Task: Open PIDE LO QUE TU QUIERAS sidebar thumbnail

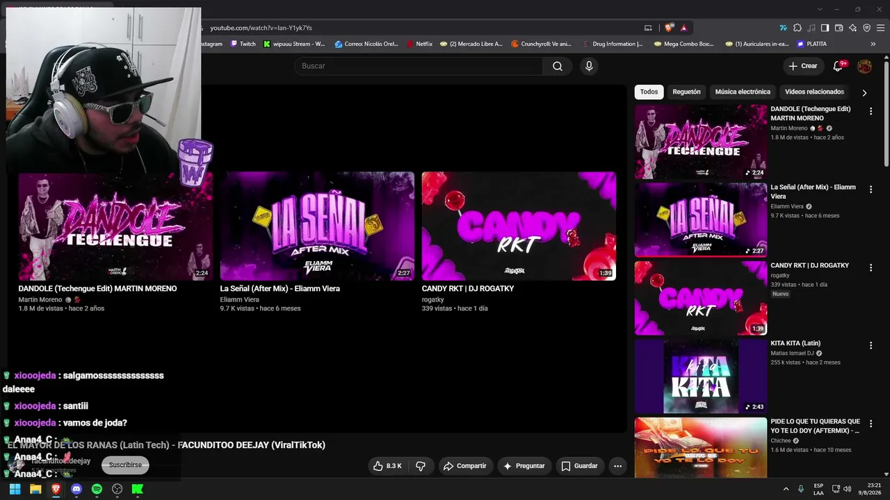Action: tap(701, 448)
